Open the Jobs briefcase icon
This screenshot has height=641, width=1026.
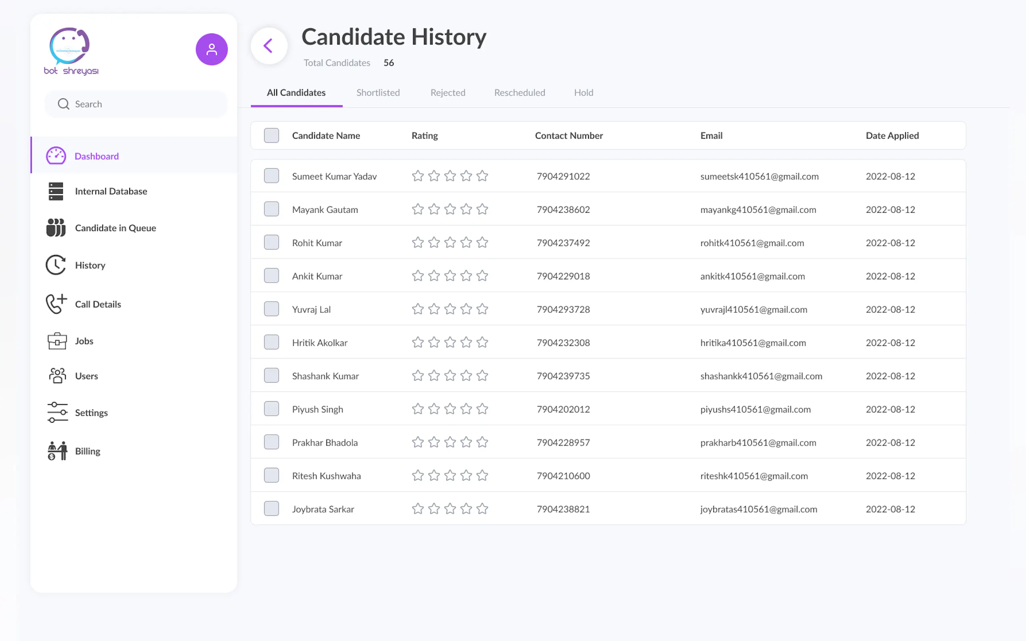pos(57,341)
